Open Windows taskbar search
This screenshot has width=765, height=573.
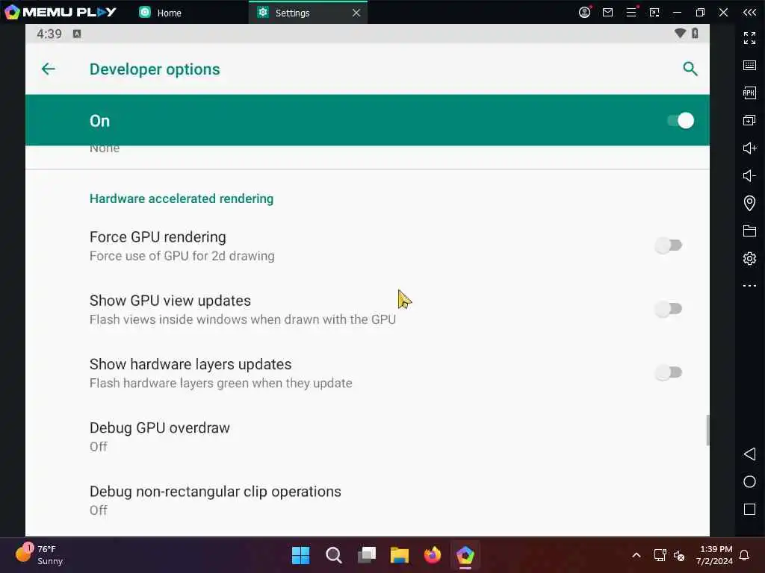point(334,555)
